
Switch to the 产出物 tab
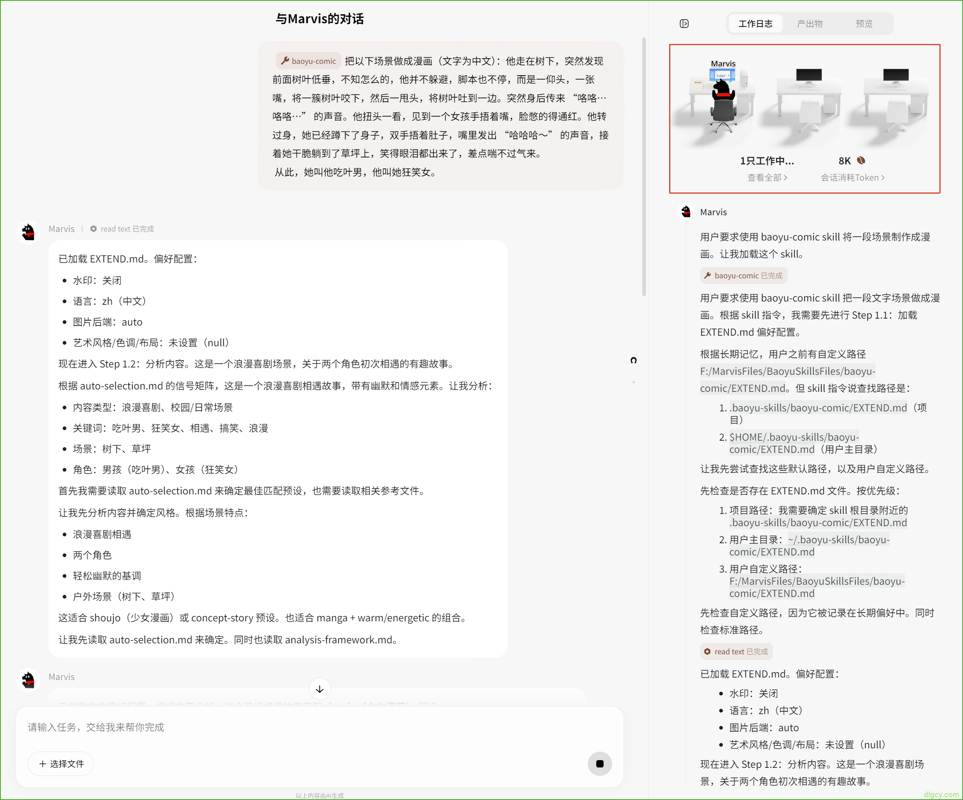[x=810, y=23]
